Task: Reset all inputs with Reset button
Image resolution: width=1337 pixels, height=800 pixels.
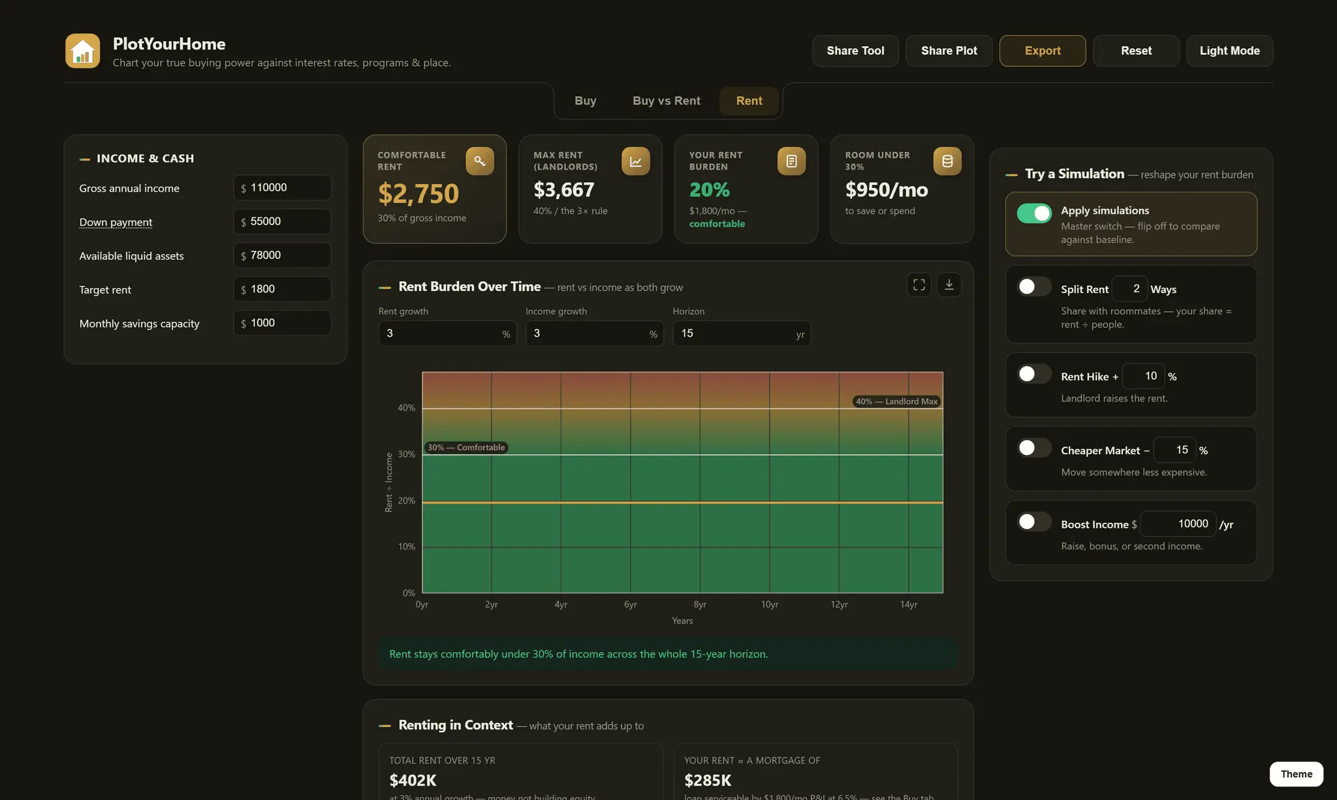Action: (x=1136, y=51)
